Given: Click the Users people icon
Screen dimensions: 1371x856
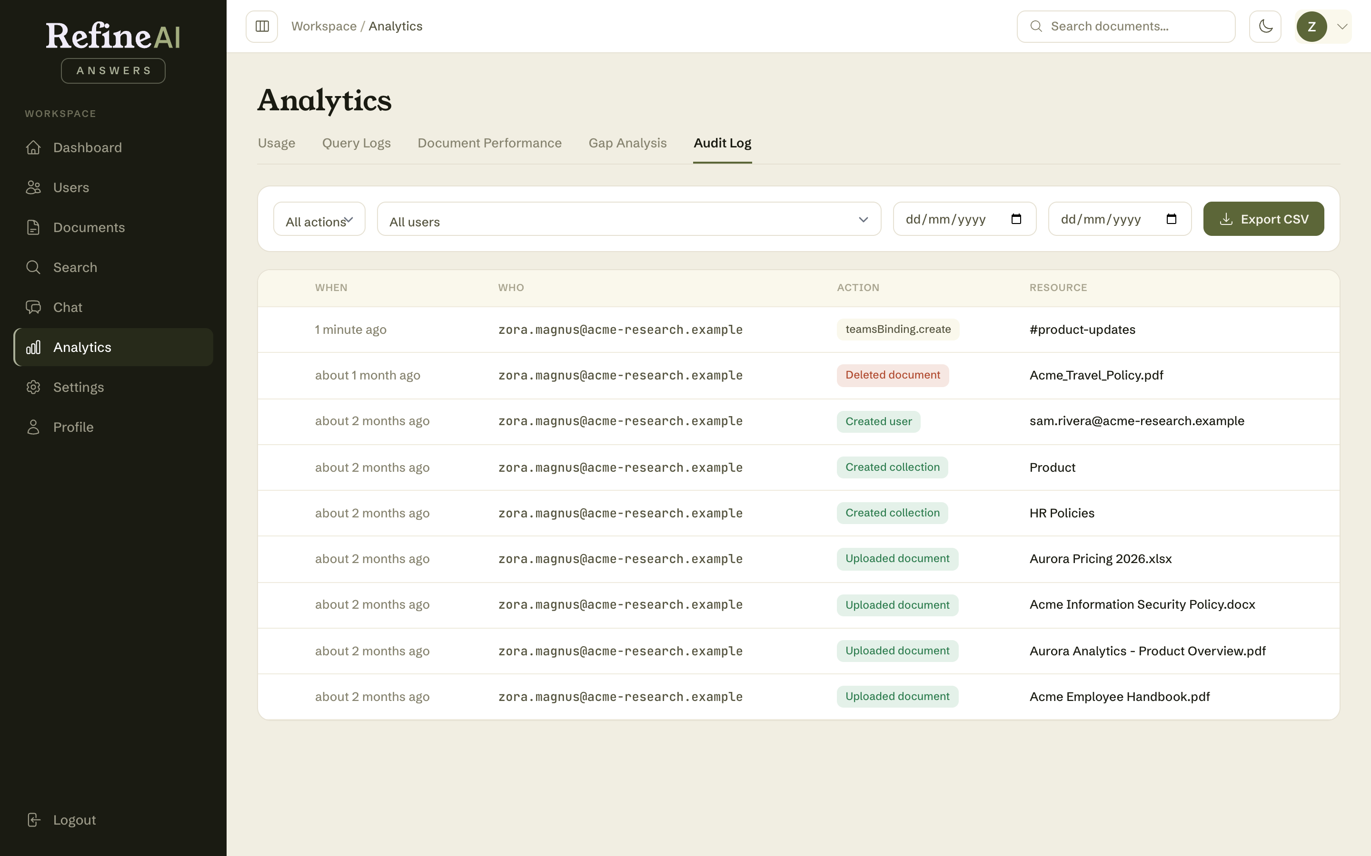Looking at the screenshot, I should pyautogui.click(x=33, y=187).
